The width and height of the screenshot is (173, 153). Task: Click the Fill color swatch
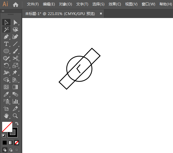[7, 127]
